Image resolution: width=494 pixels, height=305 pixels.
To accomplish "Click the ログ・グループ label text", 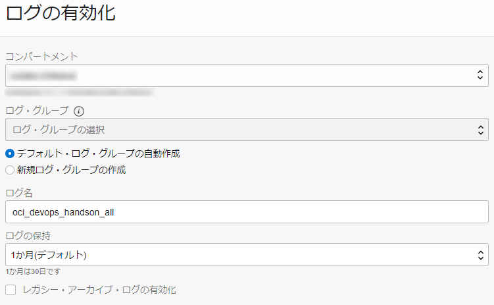I will (x=37, y=111).
